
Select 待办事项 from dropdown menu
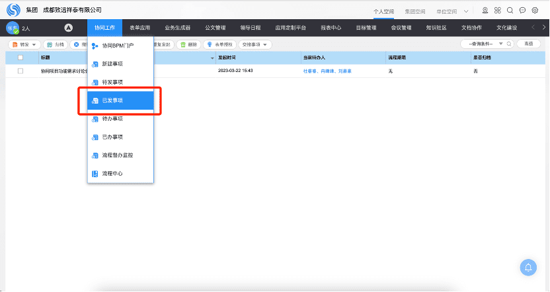point(120,119)
